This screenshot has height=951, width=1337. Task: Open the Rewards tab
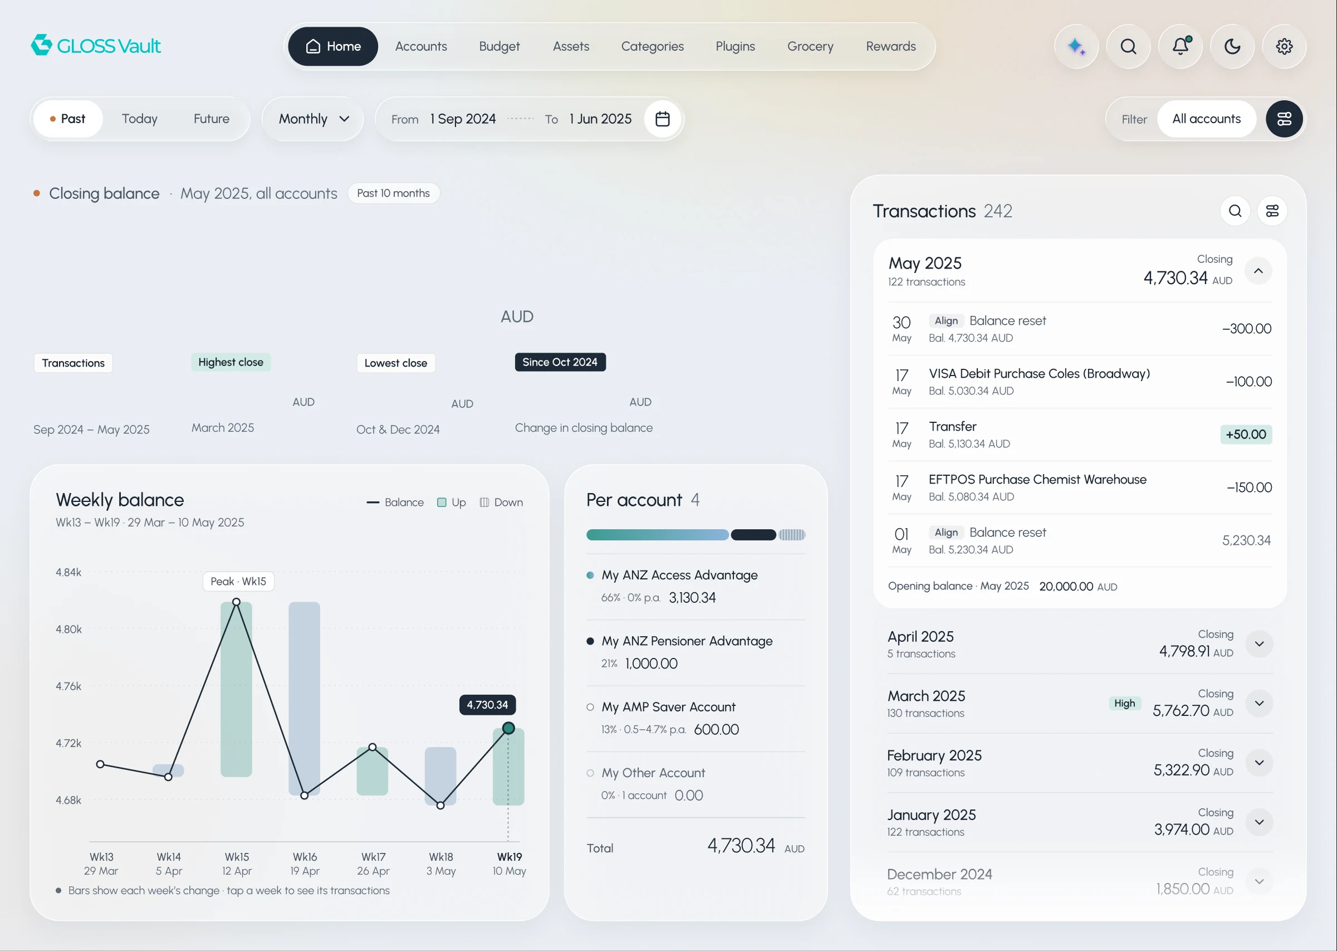890,46
